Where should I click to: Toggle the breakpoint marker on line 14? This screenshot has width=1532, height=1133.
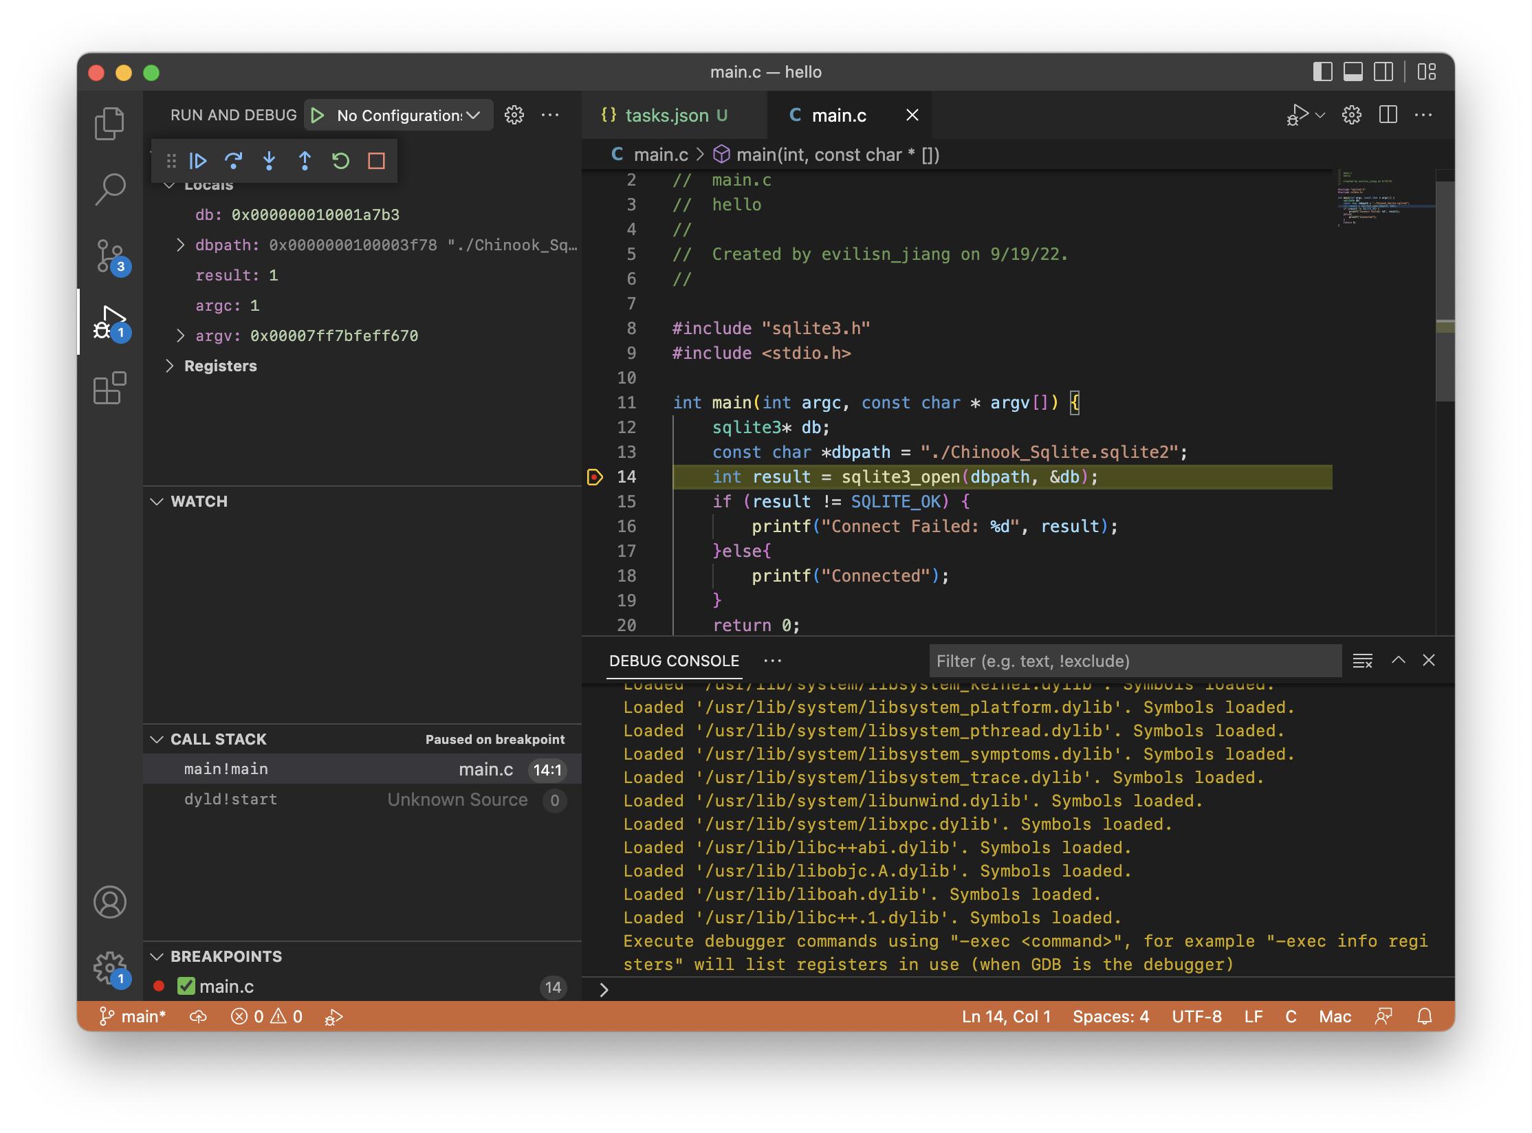coord(595,477)
